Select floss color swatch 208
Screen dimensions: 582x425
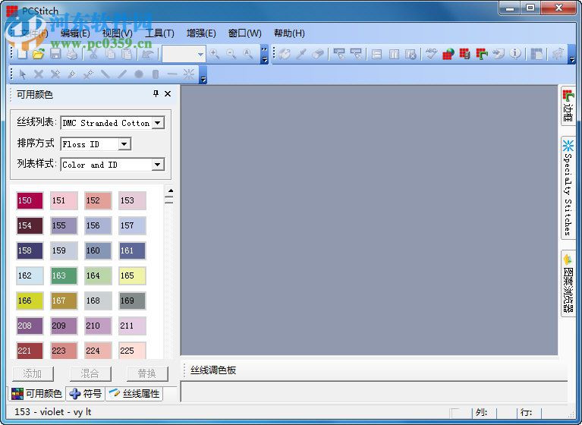point(30,326)
